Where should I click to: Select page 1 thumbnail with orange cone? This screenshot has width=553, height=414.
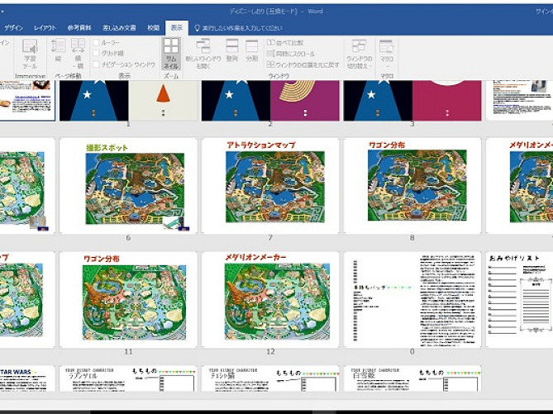coord(128,101)
